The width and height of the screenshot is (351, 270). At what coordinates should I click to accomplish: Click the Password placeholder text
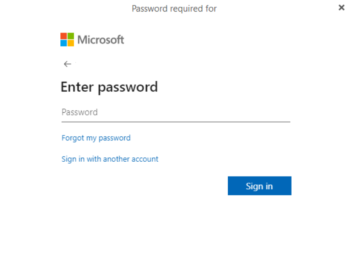click(79, 112)
